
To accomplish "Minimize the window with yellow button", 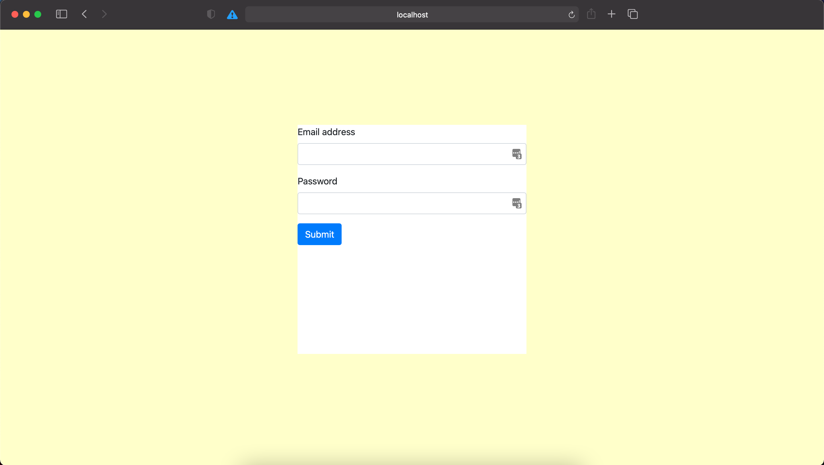I will pos(26,14).
